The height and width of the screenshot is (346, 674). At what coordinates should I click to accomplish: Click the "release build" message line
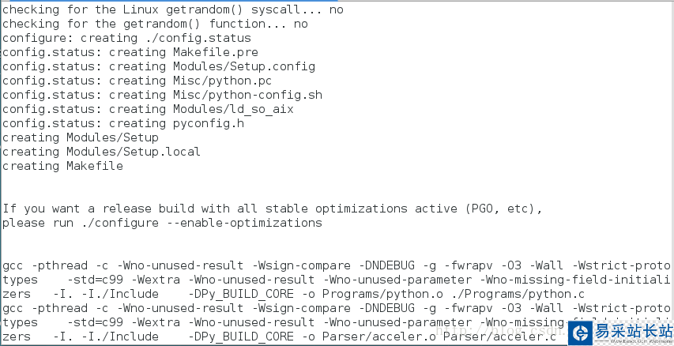click(272, 209)
